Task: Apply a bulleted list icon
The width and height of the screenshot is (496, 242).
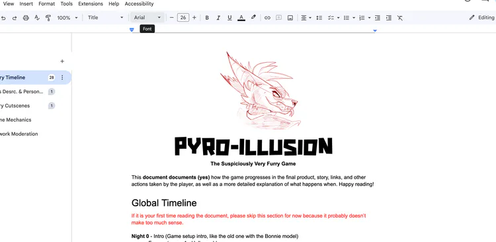Action: click(x=347, y=18)
